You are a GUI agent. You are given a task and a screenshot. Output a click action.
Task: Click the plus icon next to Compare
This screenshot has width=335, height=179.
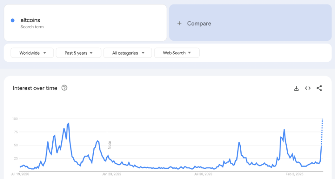pyautogui.click(x=180, y=23)
